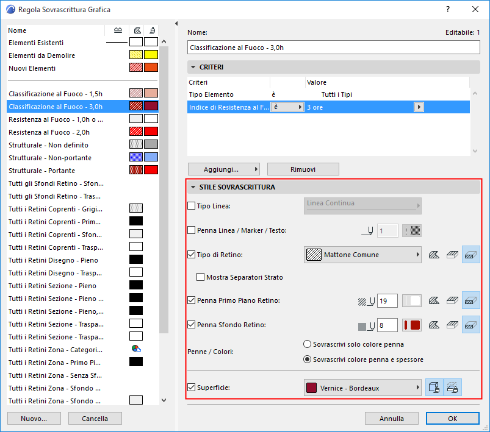The width and height of the screenshot is (490, 432).
Task: Uncheck Penna Primo Piano Retino checkbox
Action: pos(191,300)
